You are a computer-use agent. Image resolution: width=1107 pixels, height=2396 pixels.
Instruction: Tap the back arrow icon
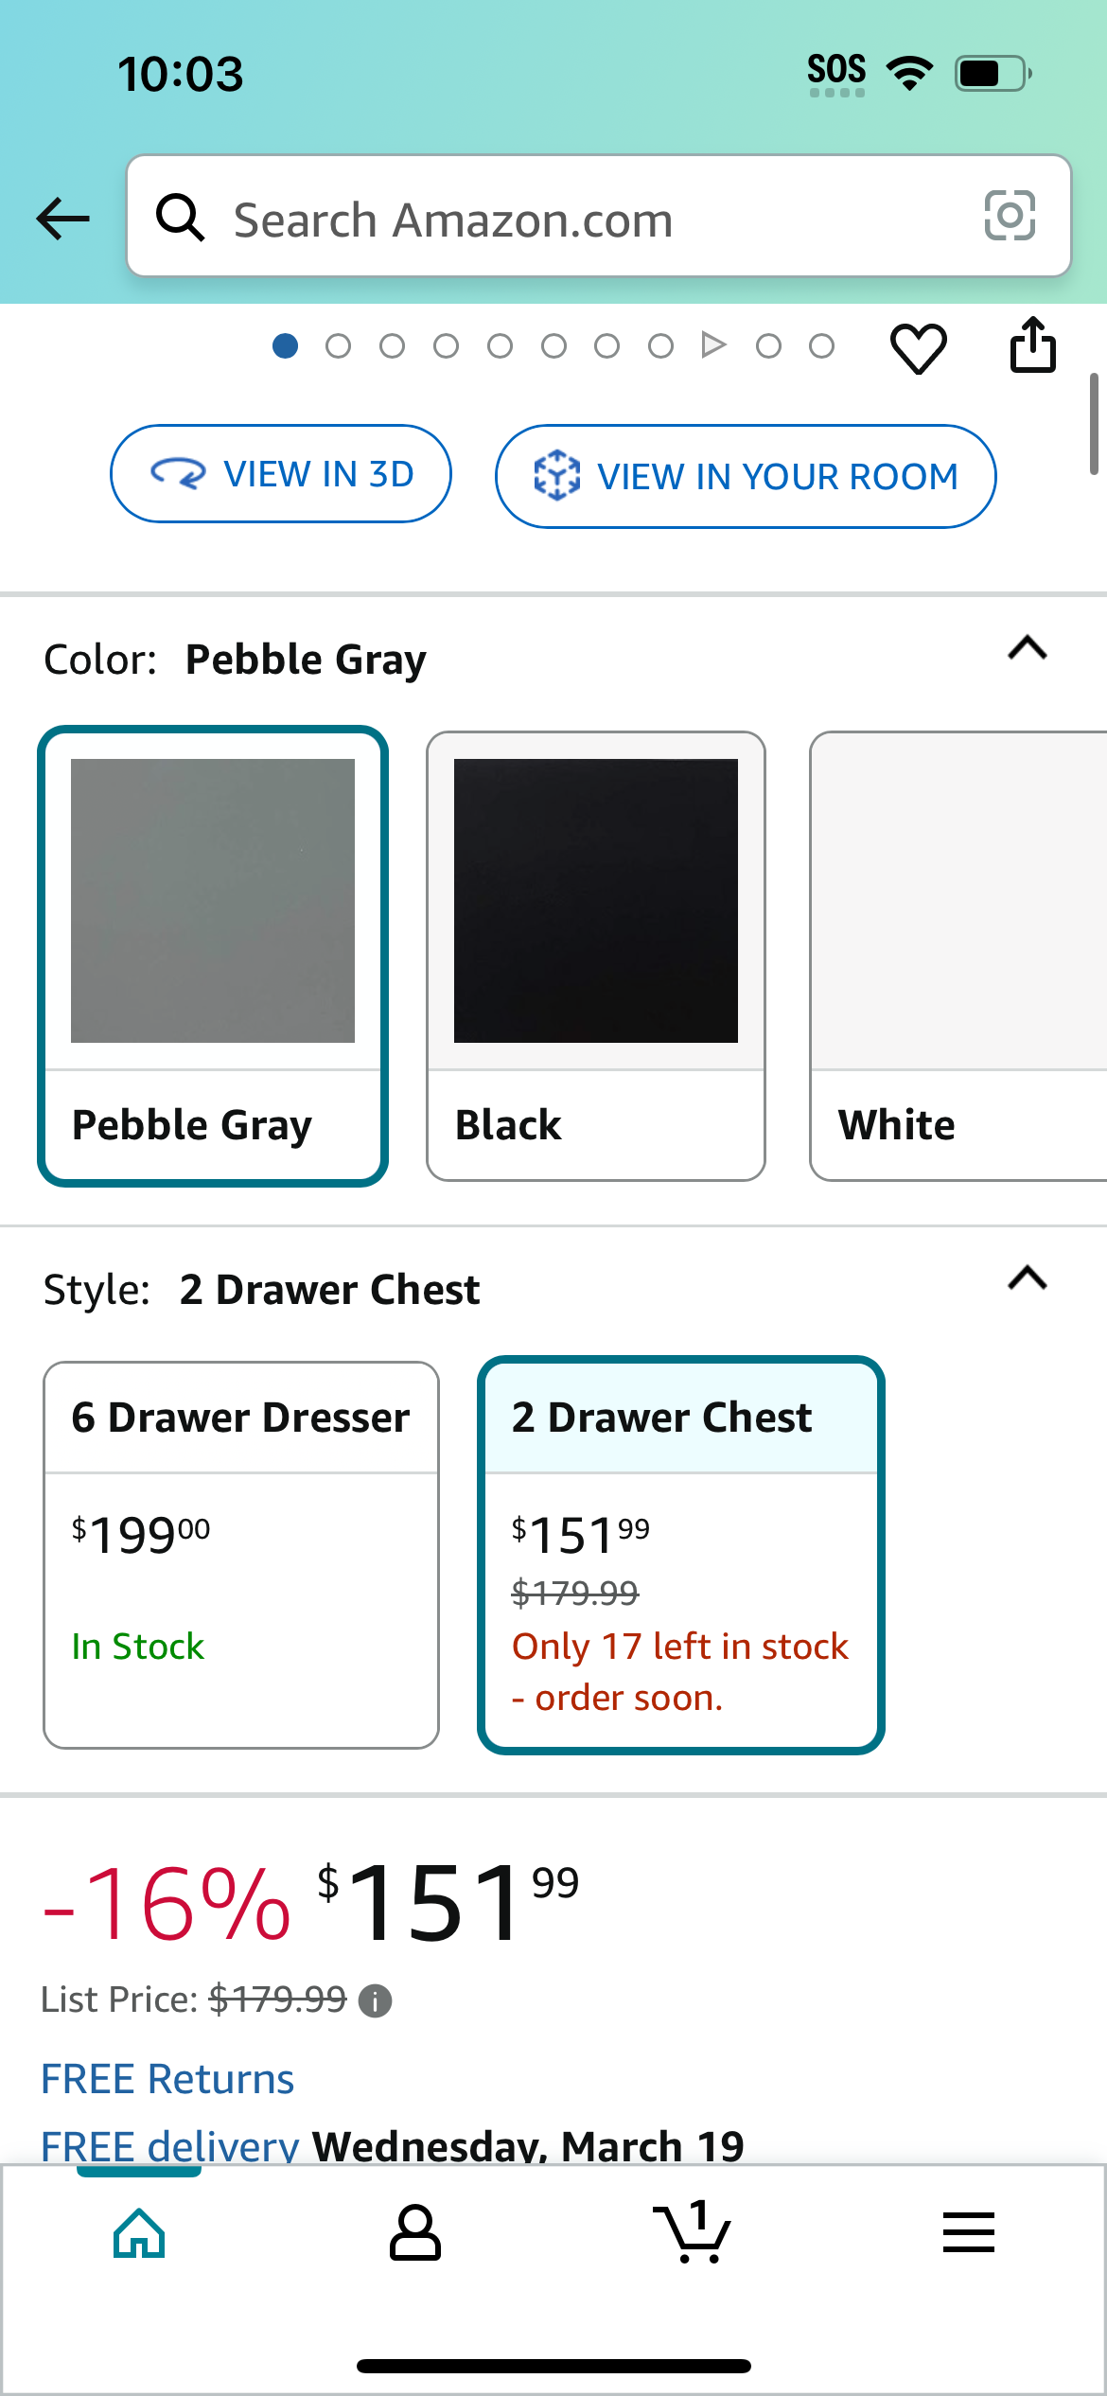click(62, 219)
